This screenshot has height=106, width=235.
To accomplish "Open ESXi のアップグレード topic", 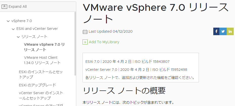I will (37, 85).
